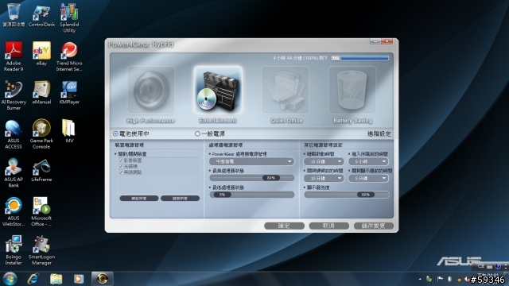509x286 pixels.
Task: Open the 5-minute display off dropdown
Action: (x=368, y=178)
